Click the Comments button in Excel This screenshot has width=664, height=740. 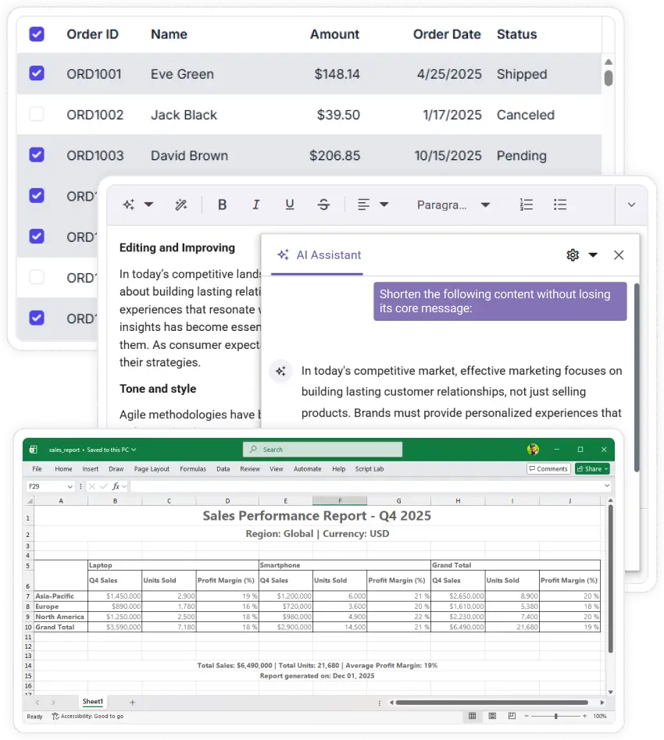[x=548, y=468]
